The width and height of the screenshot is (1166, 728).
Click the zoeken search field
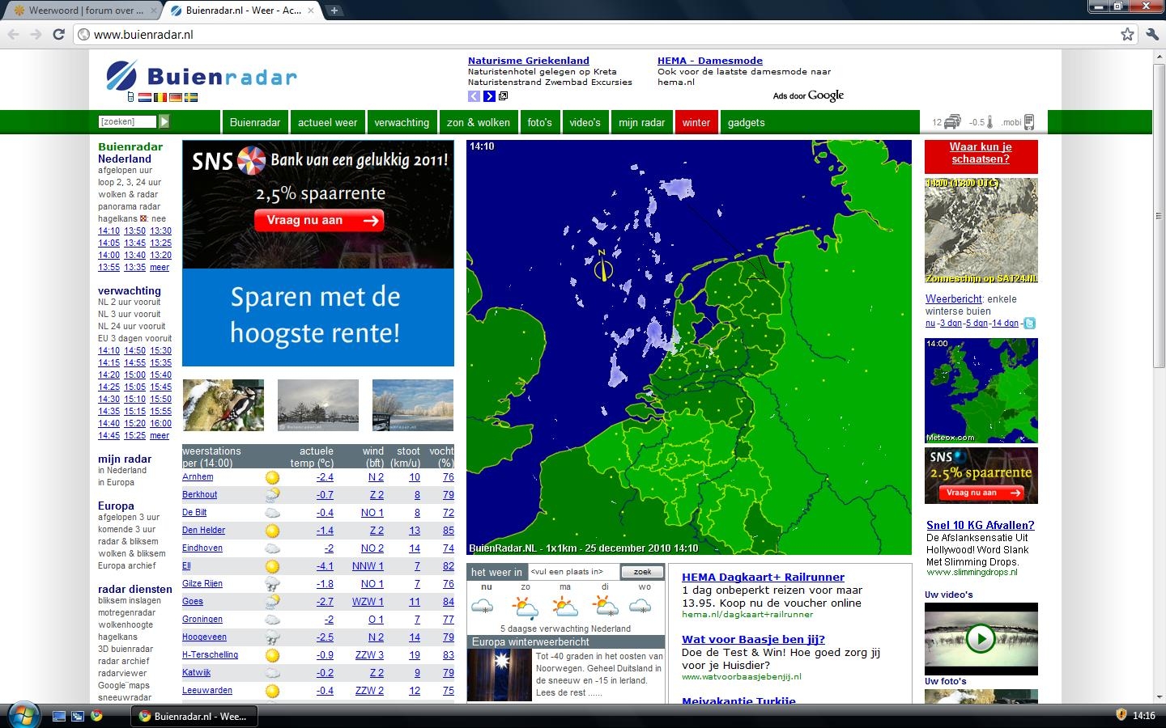click(x=127, y=122)
